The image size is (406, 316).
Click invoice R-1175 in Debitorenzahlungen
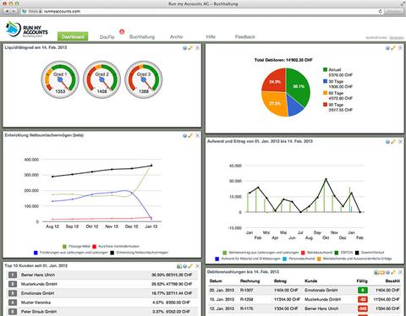(x=247, y=308)
